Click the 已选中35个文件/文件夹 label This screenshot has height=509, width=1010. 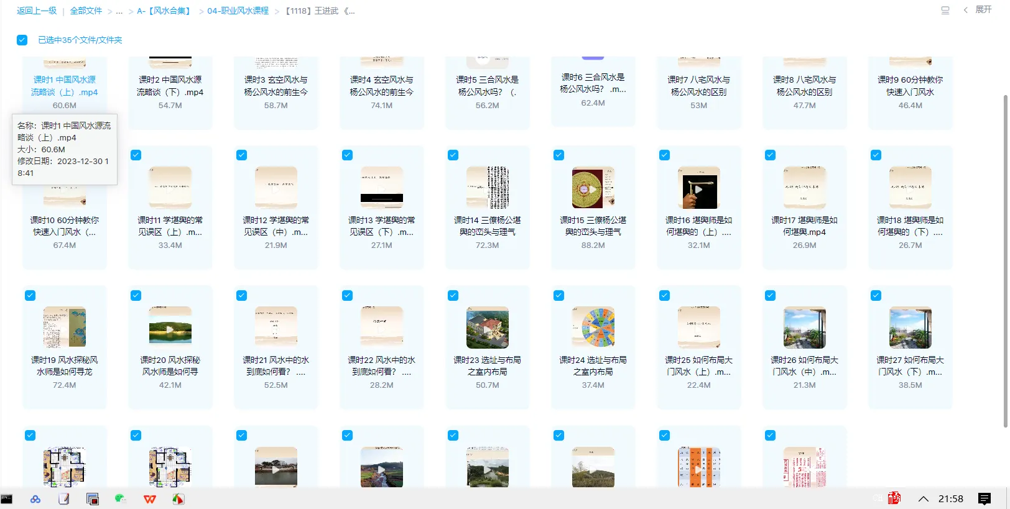80,40
